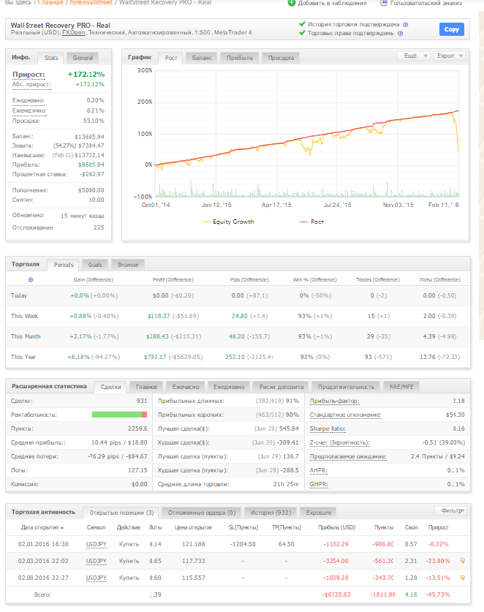This screenshot has width=484, height=612.
Task: Open the Фильтр button in trading activity
Action: [x=451, y=510]
